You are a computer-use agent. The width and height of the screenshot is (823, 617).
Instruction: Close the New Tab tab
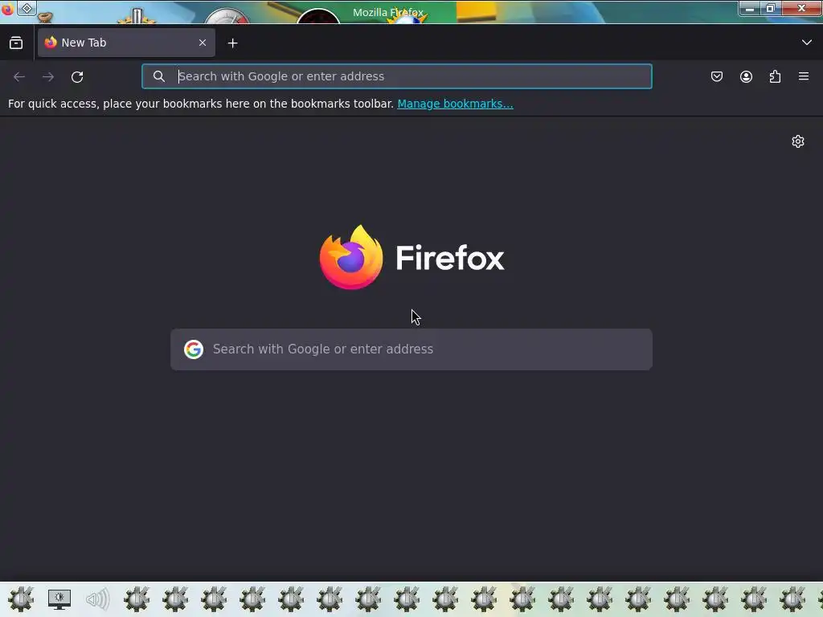coord(203,43)
